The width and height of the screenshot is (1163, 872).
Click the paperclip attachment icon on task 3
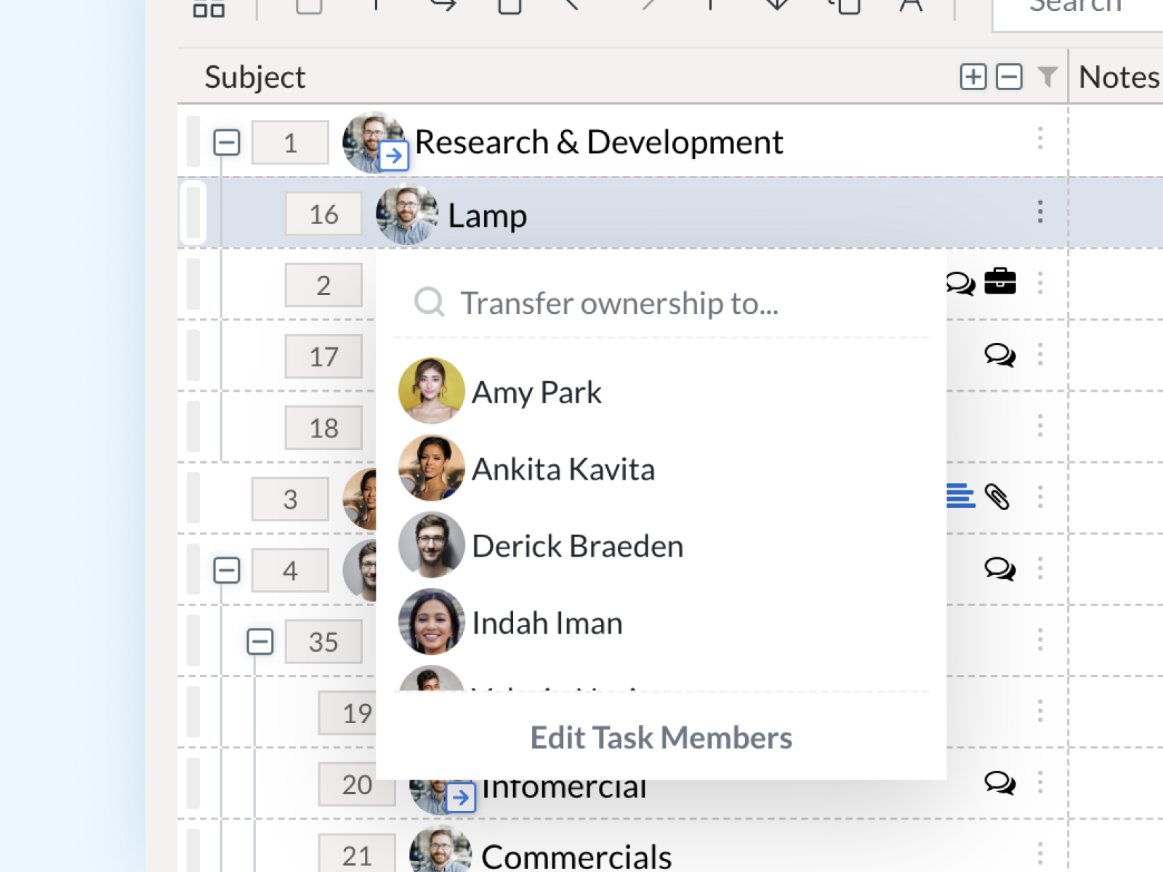997,497
